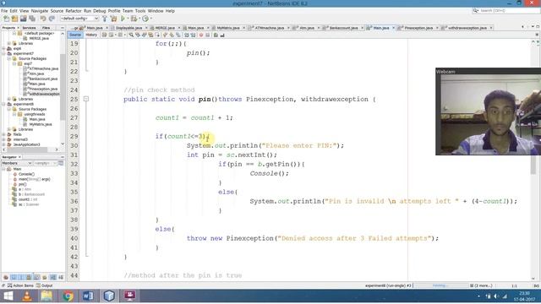Collapse the fold marker at line 25

point(86,100)
